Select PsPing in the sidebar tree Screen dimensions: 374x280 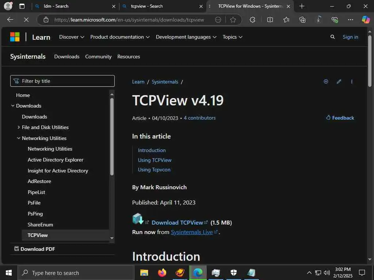tap(35, 214)
